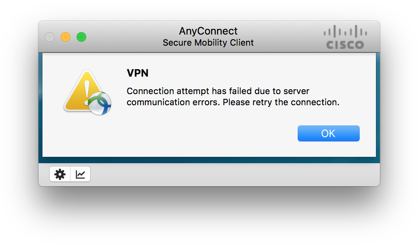Image resolution: width=418 pixels, height=245 pixels.
Task: Minimize the window via the yellow button
Action: point(65,37)
